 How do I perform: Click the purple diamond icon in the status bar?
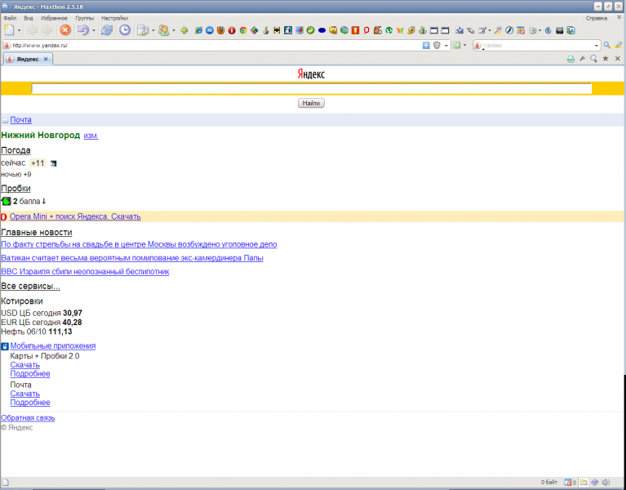(595, 482)
